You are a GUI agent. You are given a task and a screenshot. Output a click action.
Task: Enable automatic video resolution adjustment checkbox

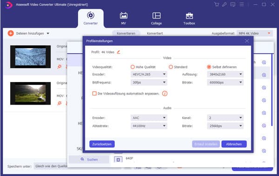pyautogui.click(x=94, y=94)
